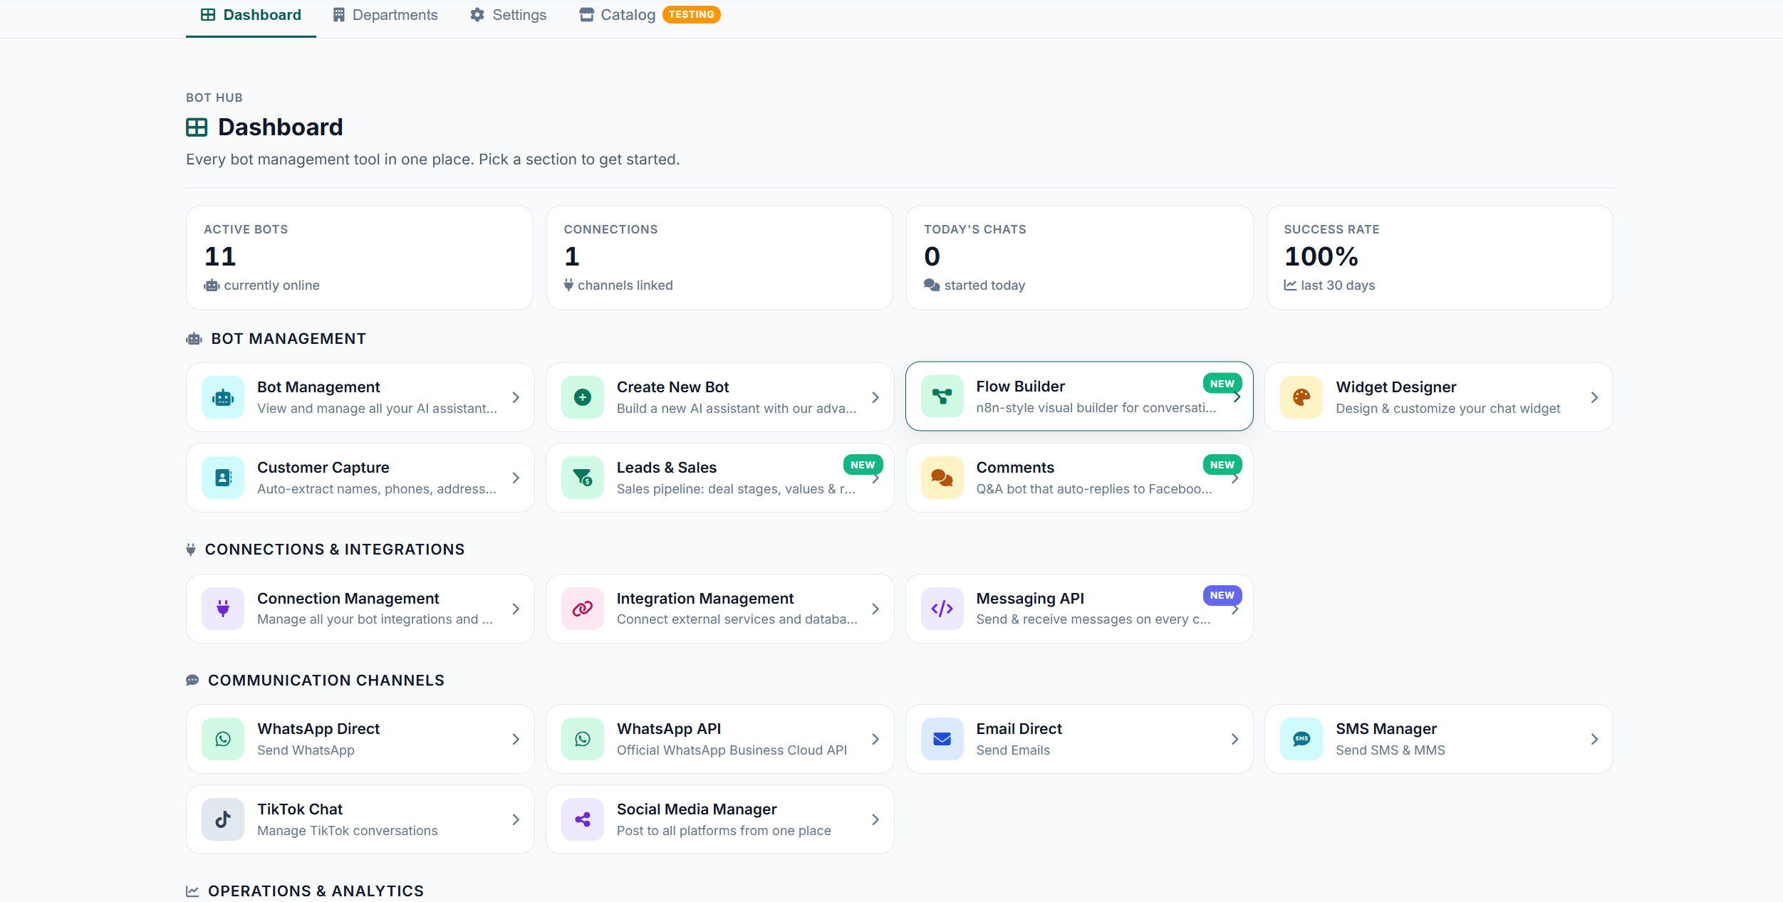1783x902 pixels.
Task: Open Leads & Sales title link
Action: pyautogui.click(x=666, y=468)
